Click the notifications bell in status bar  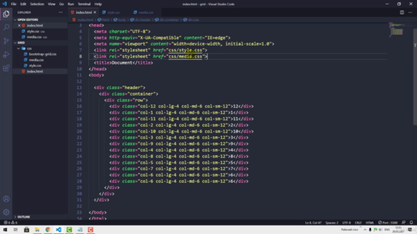(411, 222)
